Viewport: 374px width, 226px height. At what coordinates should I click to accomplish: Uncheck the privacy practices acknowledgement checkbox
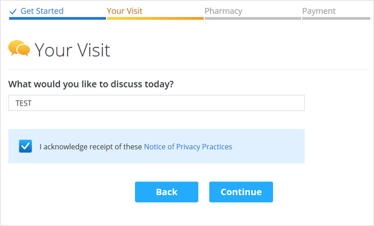[26, 146]
